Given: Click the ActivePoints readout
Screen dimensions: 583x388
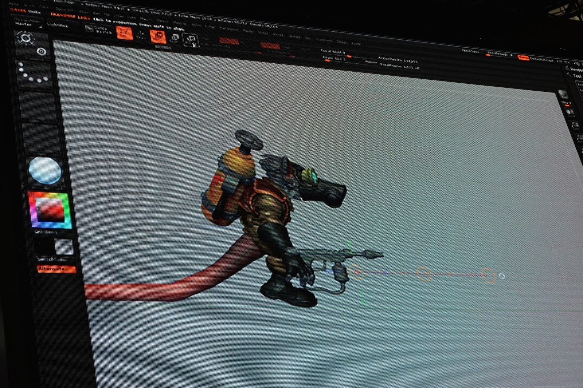Looking at the screenshot, I should coord(398,60).
